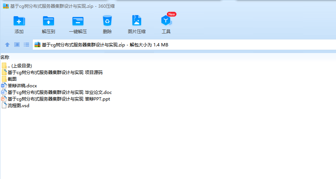Click the 360压缩 title bar app icon

point(6,6)
